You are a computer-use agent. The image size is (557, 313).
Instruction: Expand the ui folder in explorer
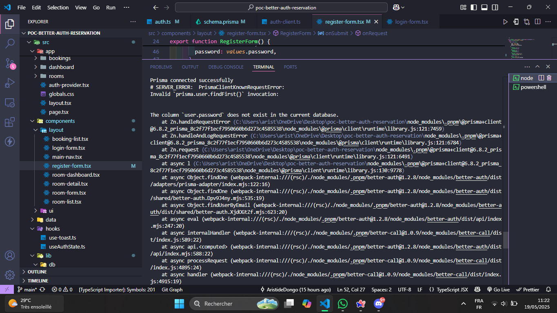[x=51, y=211]
